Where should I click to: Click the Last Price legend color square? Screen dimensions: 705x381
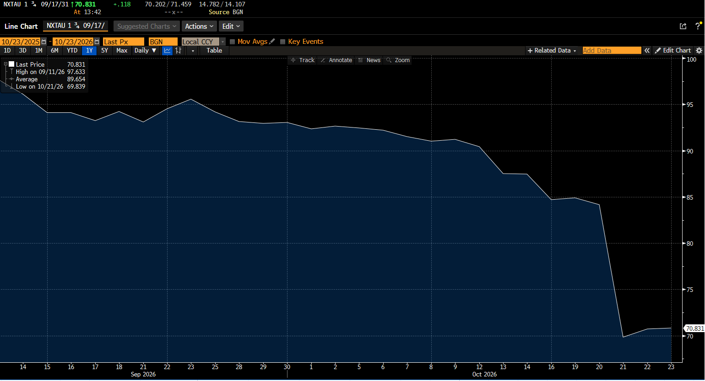tap(11, 64)
